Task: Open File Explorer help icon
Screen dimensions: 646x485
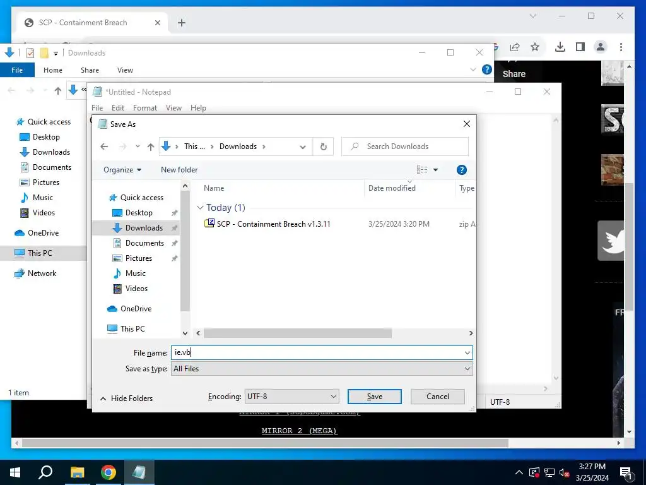Action: click(x=486, y=69)
